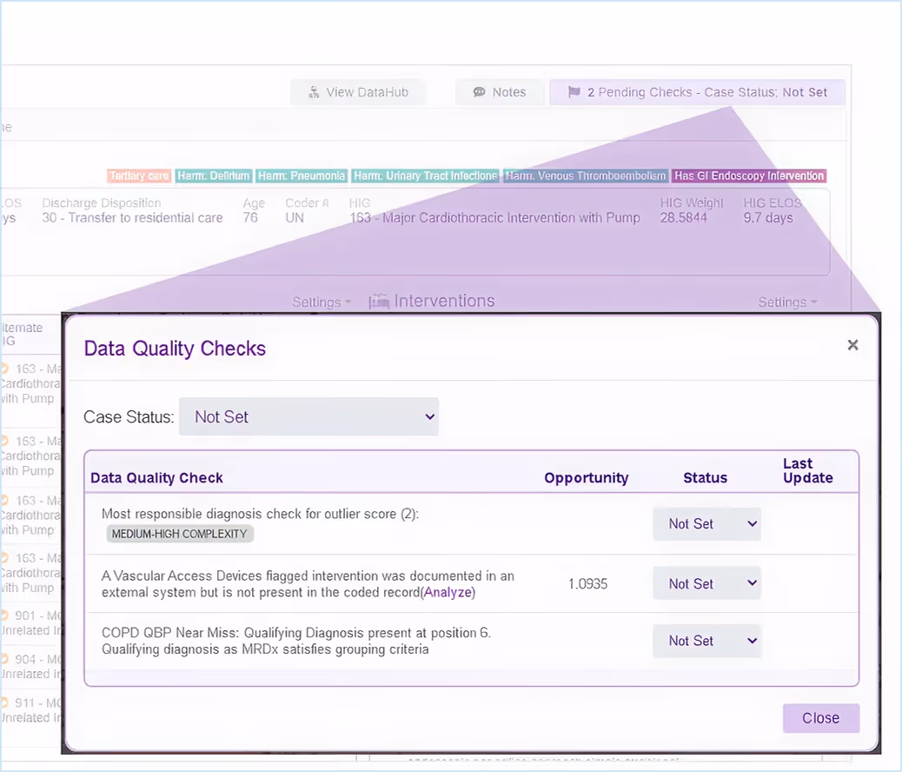Open the Case Status dropdown
This screenshot has width=902, height=772.
click(x=308, y=416)
